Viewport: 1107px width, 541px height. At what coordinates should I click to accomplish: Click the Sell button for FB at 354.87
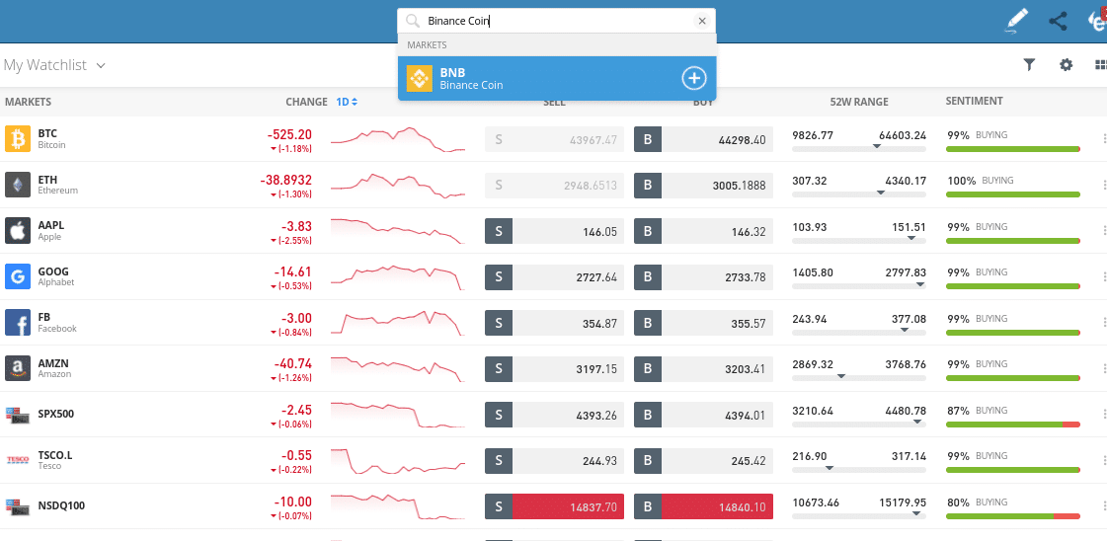554,323
